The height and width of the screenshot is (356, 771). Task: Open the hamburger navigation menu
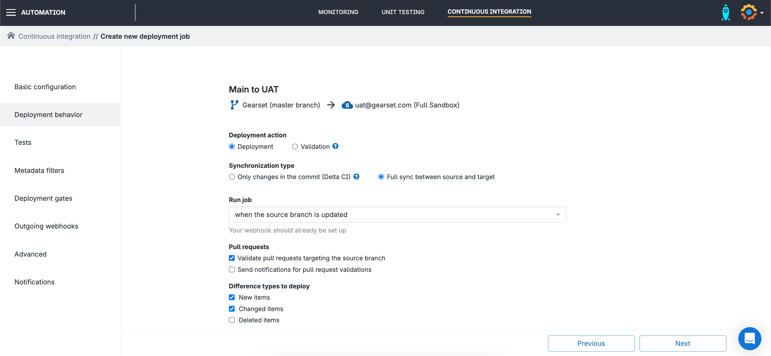click(x=11, y=12)
